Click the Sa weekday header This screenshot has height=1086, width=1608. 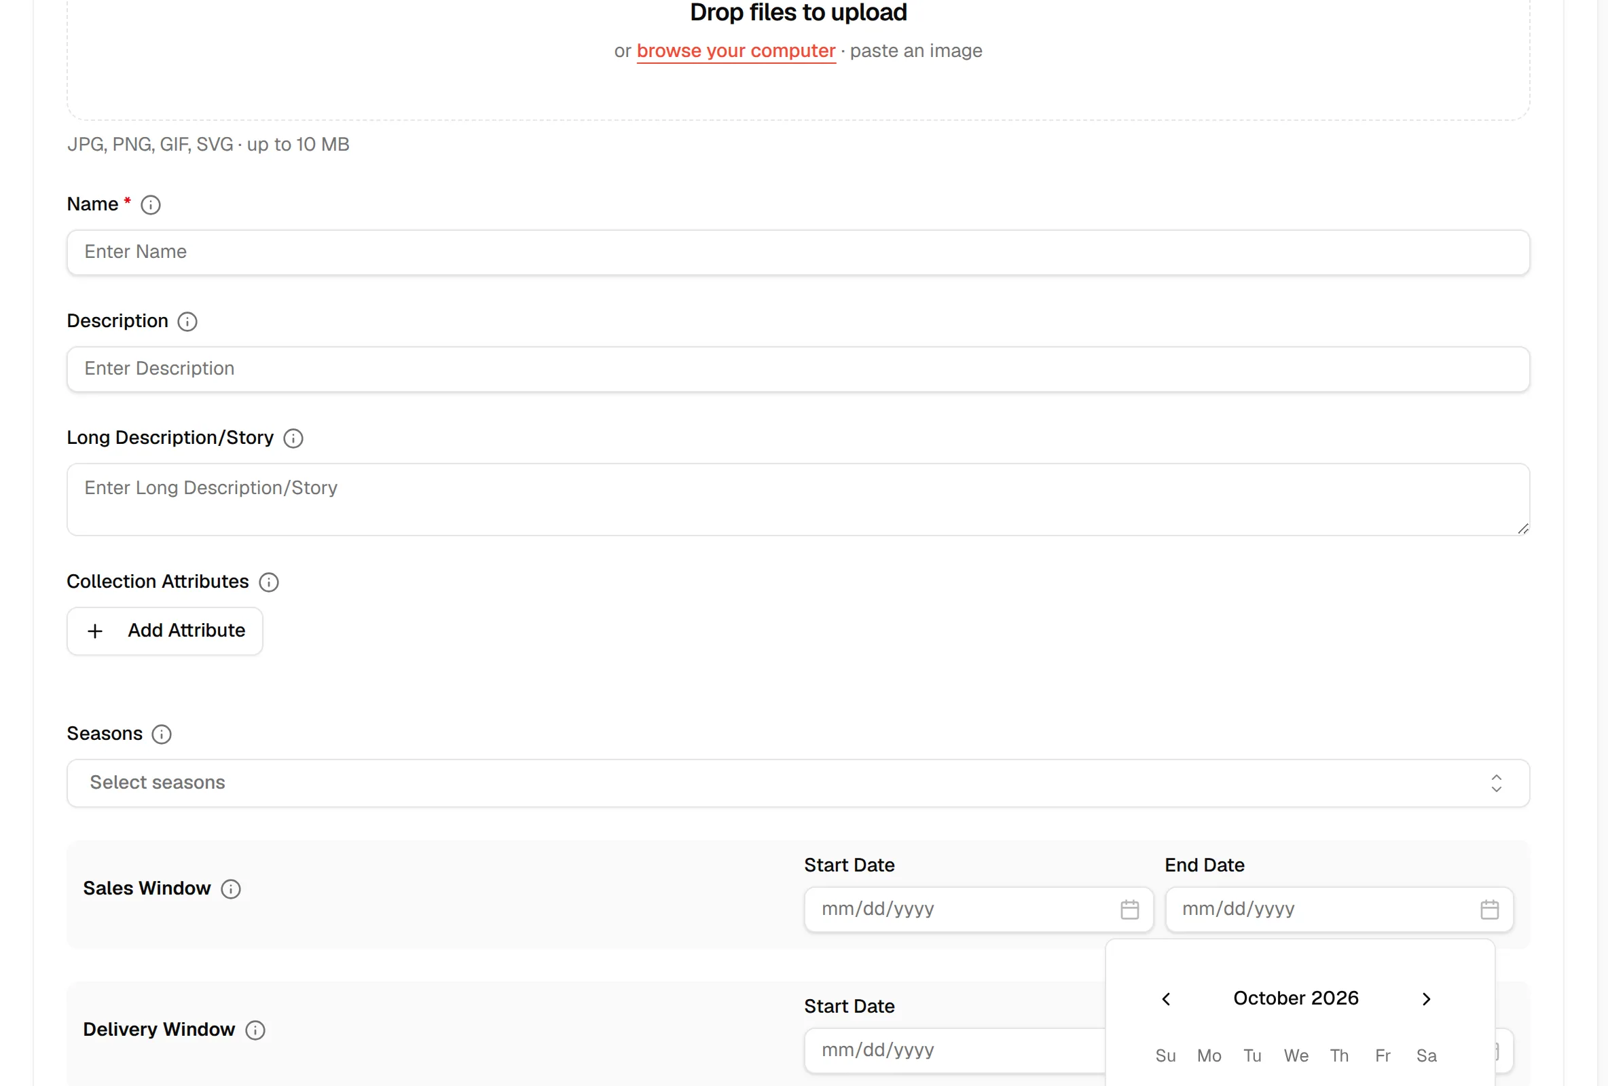(1426, 1056)
